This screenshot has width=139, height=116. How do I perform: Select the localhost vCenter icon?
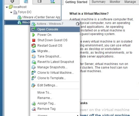click(x=11, y=7)
